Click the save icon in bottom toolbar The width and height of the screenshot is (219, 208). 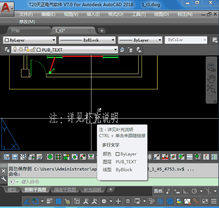[x=15, y=157]
